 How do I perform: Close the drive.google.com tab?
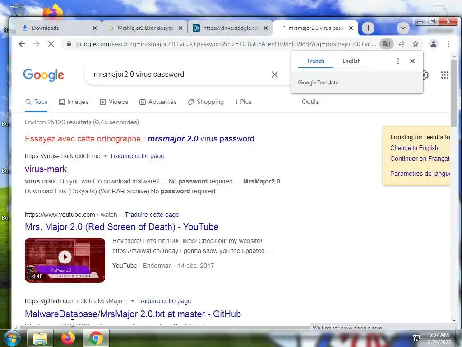(x=266, y=28)
